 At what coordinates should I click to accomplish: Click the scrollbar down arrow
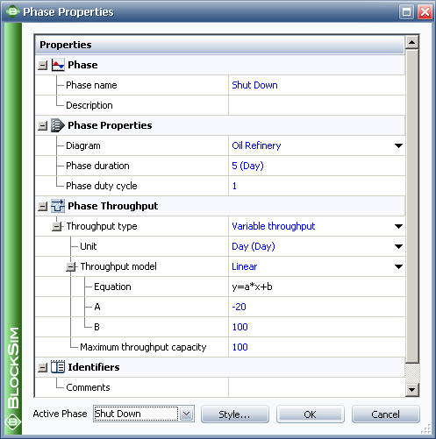pyautogui.click(x=412, y=389)
